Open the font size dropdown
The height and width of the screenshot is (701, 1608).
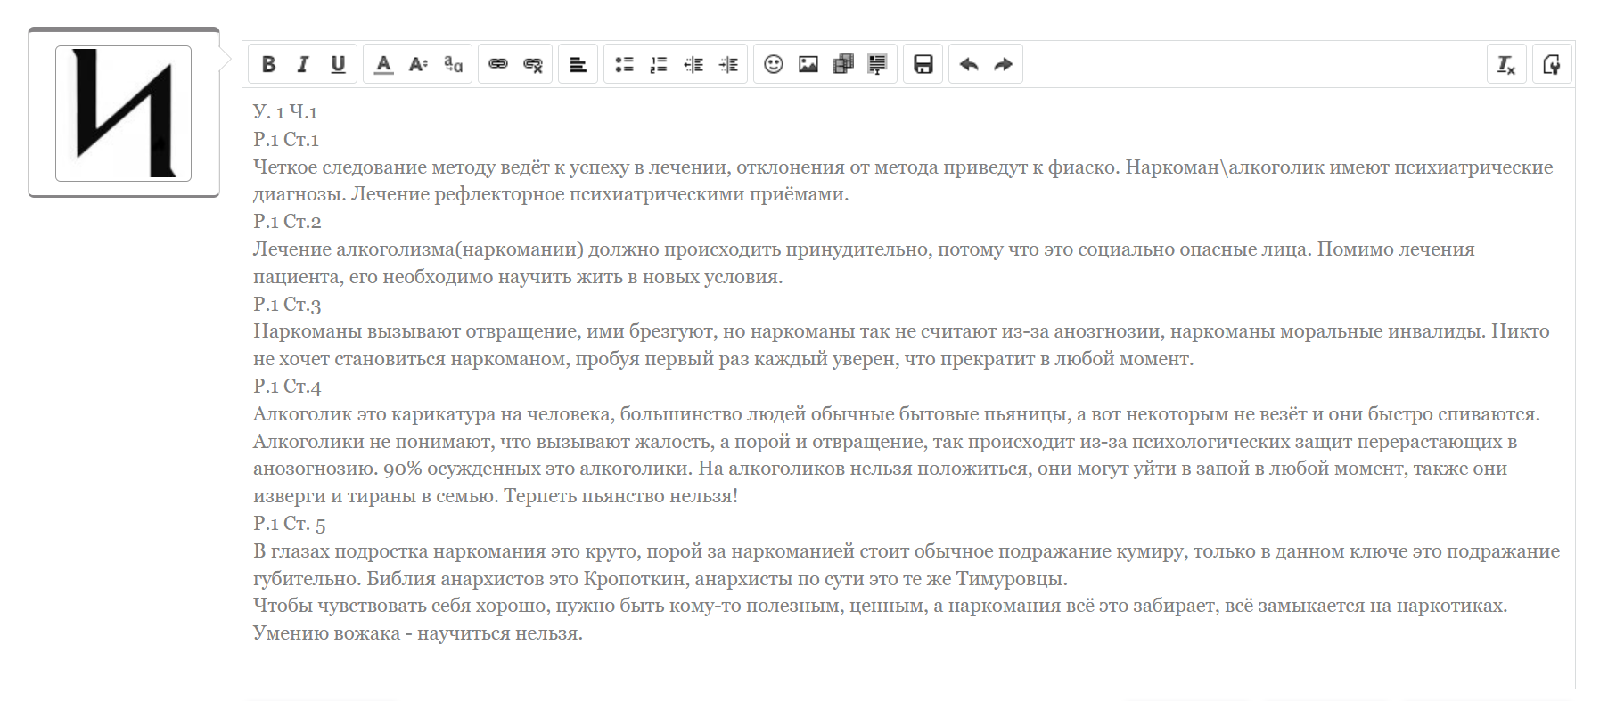(x=418, y=64)
